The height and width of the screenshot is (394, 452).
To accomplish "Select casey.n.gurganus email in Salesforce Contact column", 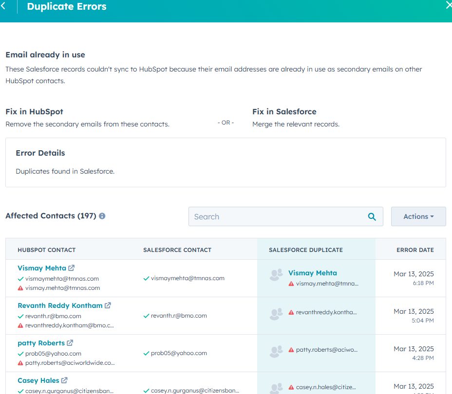I will click(x=195, y=391).
